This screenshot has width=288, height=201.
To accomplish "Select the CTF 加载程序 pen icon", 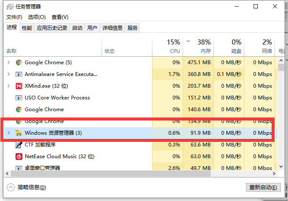I will 18,145.
